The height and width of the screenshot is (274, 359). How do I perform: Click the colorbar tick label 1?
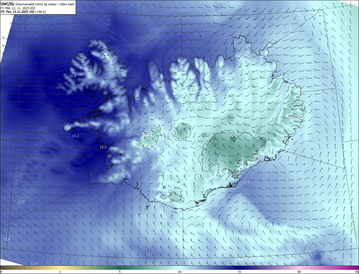point(60,272)
